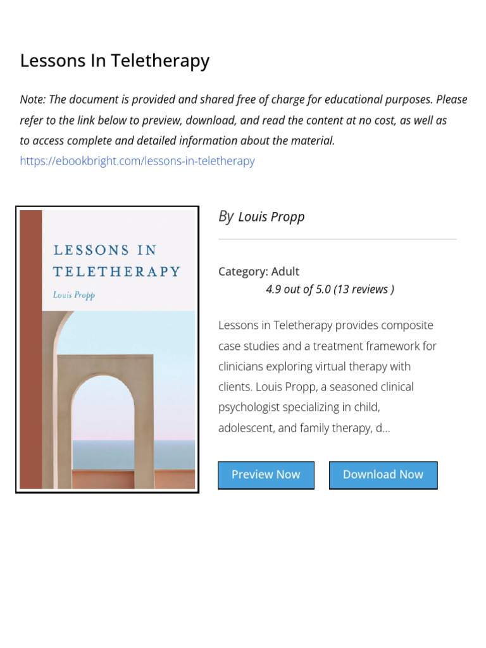Click the Category: Adult label
This screenshot has height=648, width=486.
click(259, 271)
